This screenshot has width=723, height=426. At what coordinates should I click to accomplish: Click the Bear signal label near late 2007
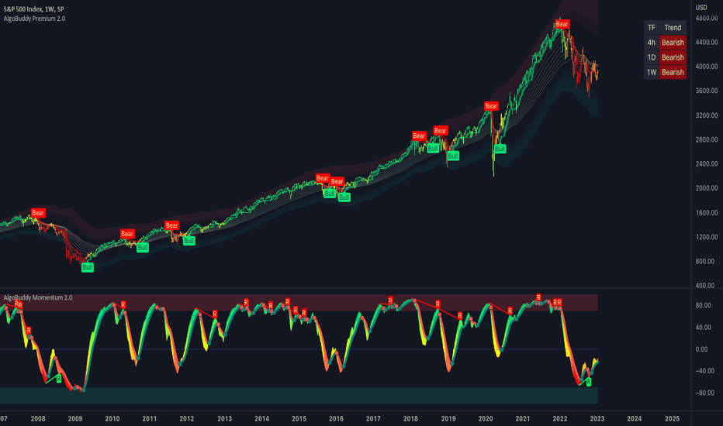[38, 213]
